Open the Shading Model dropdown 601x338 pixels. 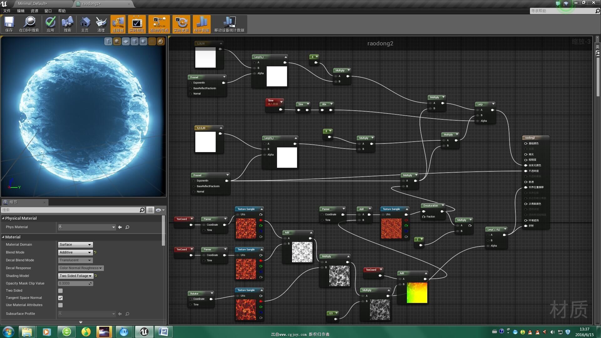[x=75, y=276]
